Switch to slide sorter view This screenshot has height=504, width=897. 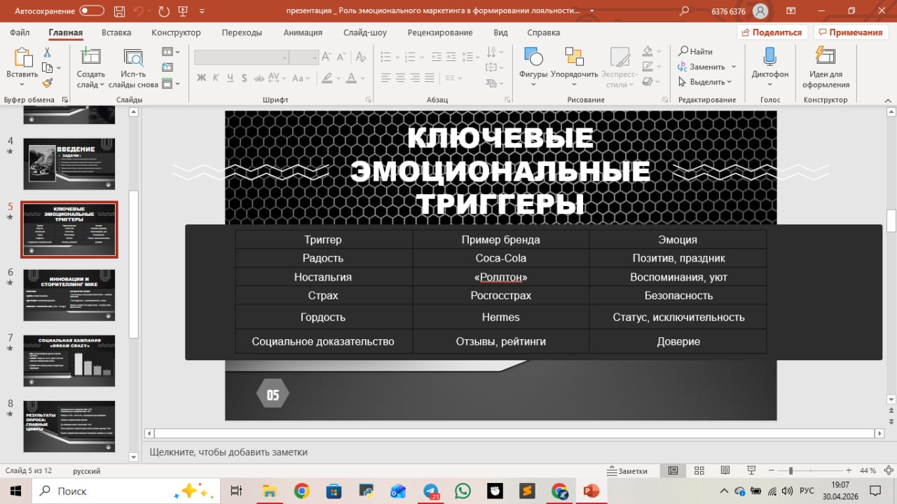pyautogui.click(x=699, y=470)
